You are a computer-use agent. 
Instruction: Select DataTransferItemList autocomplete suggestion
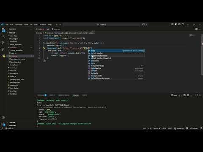pos(116,58)
